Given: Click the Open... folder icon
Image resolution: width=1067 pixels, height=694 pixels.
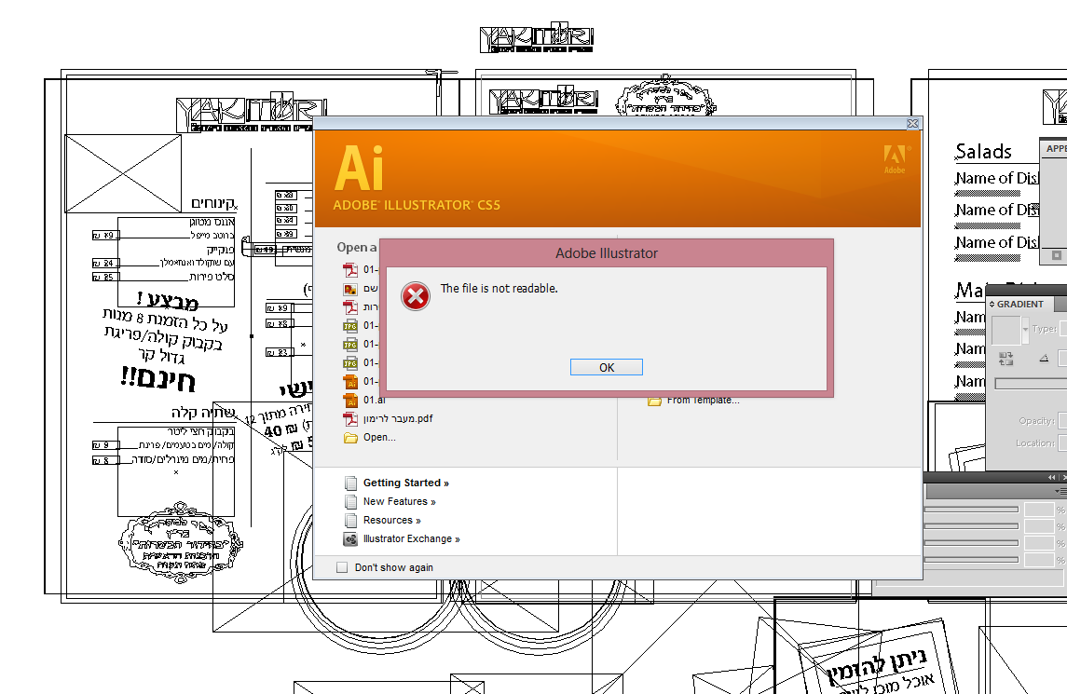Looking at the screenshot, I should tap(350, 438).
